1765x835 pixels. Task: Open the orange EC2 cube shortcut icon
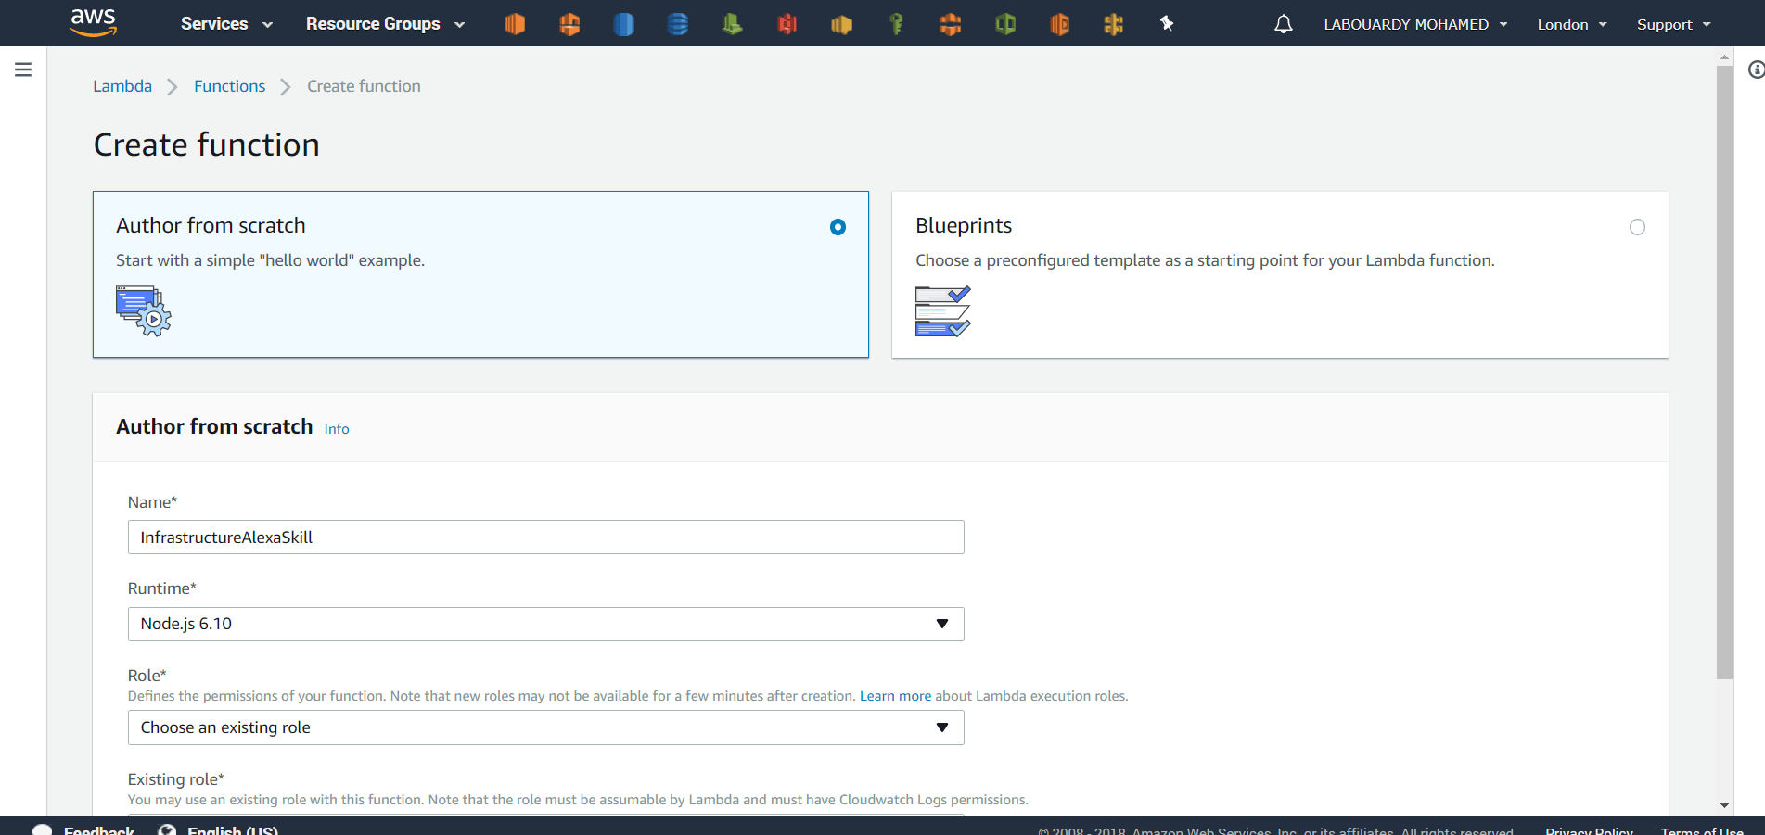(515, 24)
